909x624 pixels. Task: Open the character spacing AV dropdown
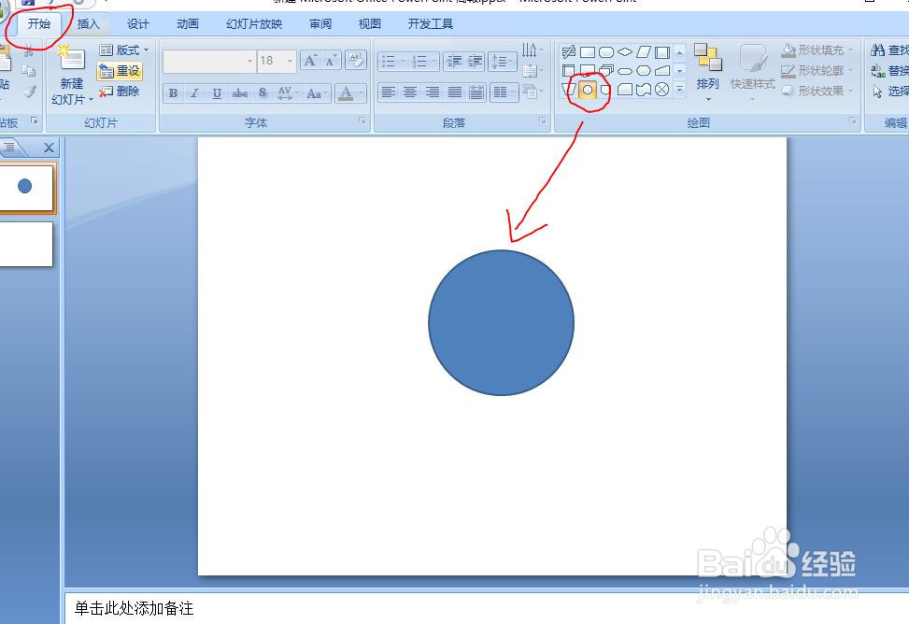click(x=288, y=92)
